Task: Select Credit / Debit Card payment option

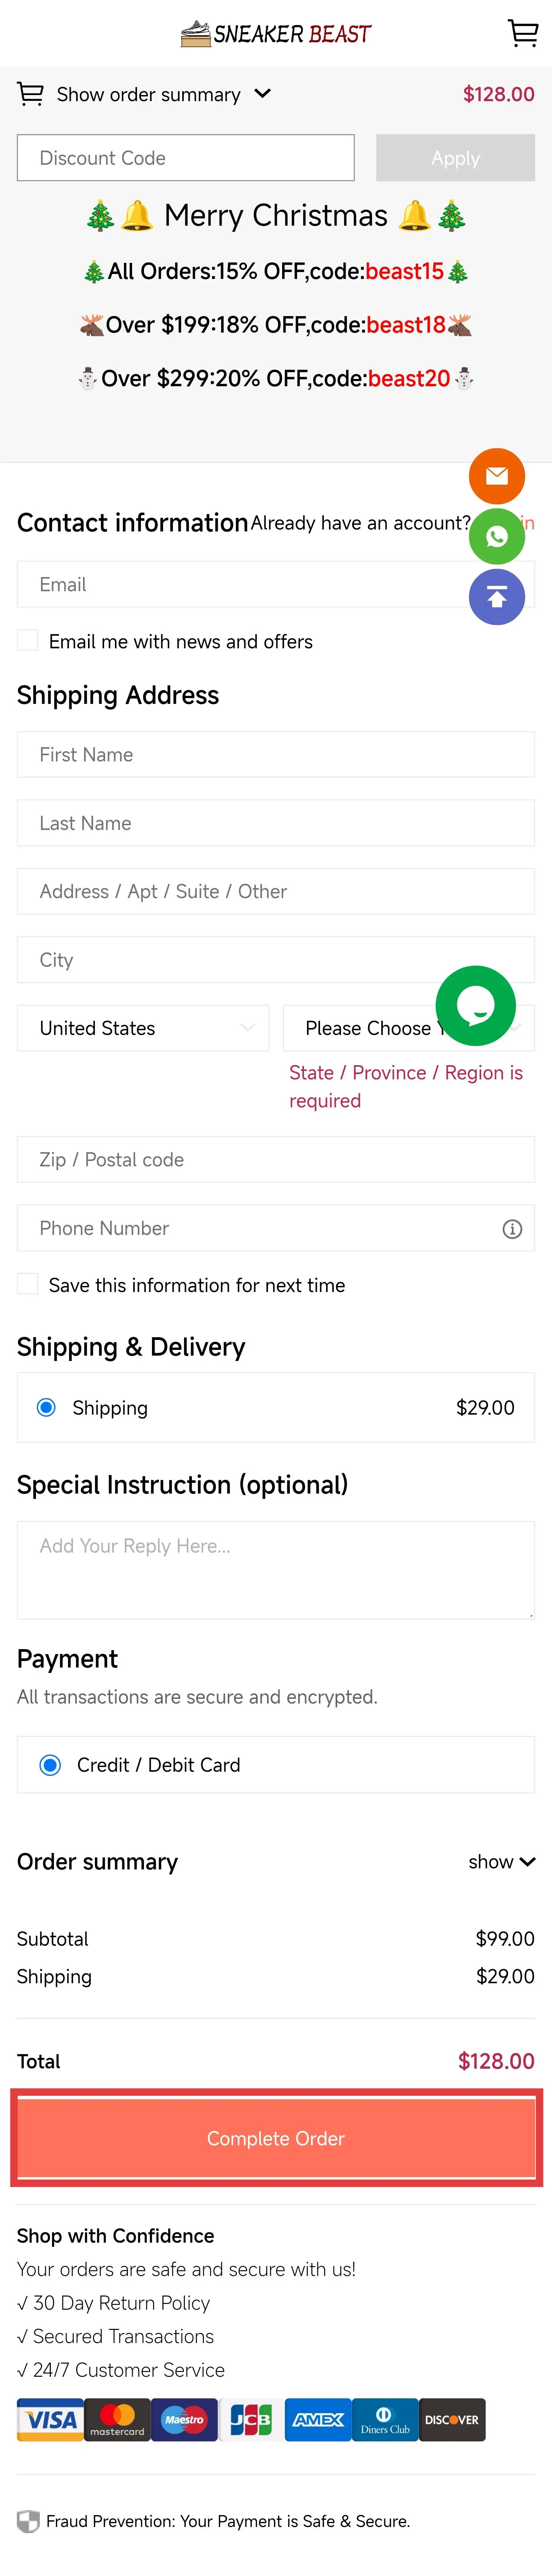Action: point(50,1765)
